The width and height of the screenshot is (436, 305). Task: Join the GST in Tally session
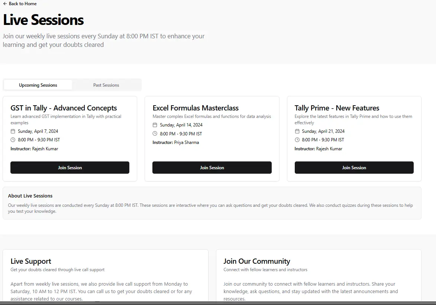coord(70,167)
